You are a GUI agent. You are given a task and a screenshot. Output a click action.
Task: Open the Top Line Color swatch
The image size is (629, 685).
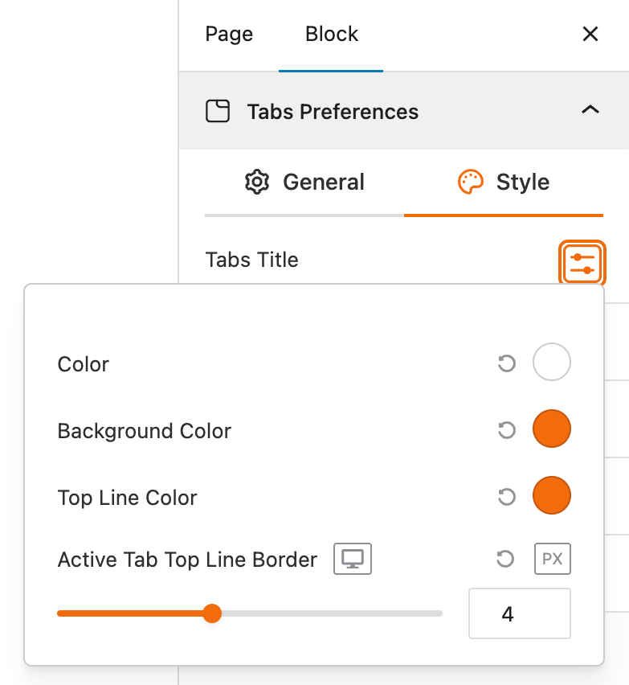552,495
